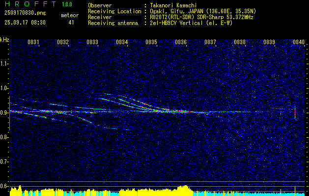309x196 pixels.
Task: Click the 1.1 kHz frequency label
Action: pos(4,64)
